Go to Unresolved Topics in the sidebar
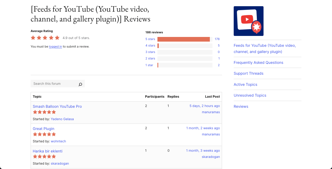The image size is (332, 169). coord(250,95)
